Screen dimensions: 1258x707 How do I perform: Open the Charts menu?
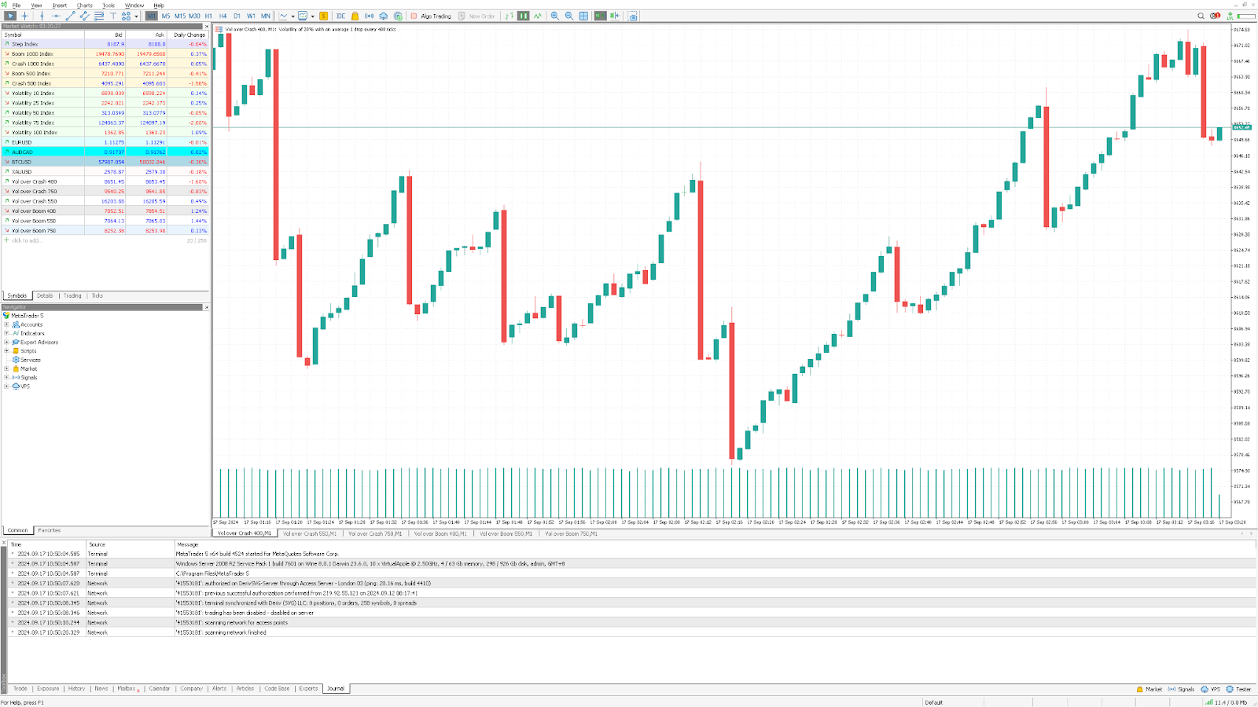[85, 3]
